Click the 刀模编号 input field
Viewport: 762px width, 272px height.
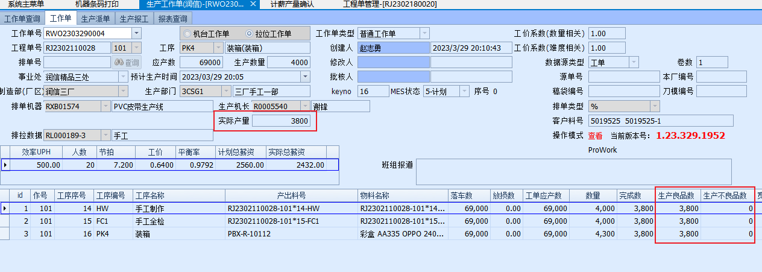tap(722, 91)
